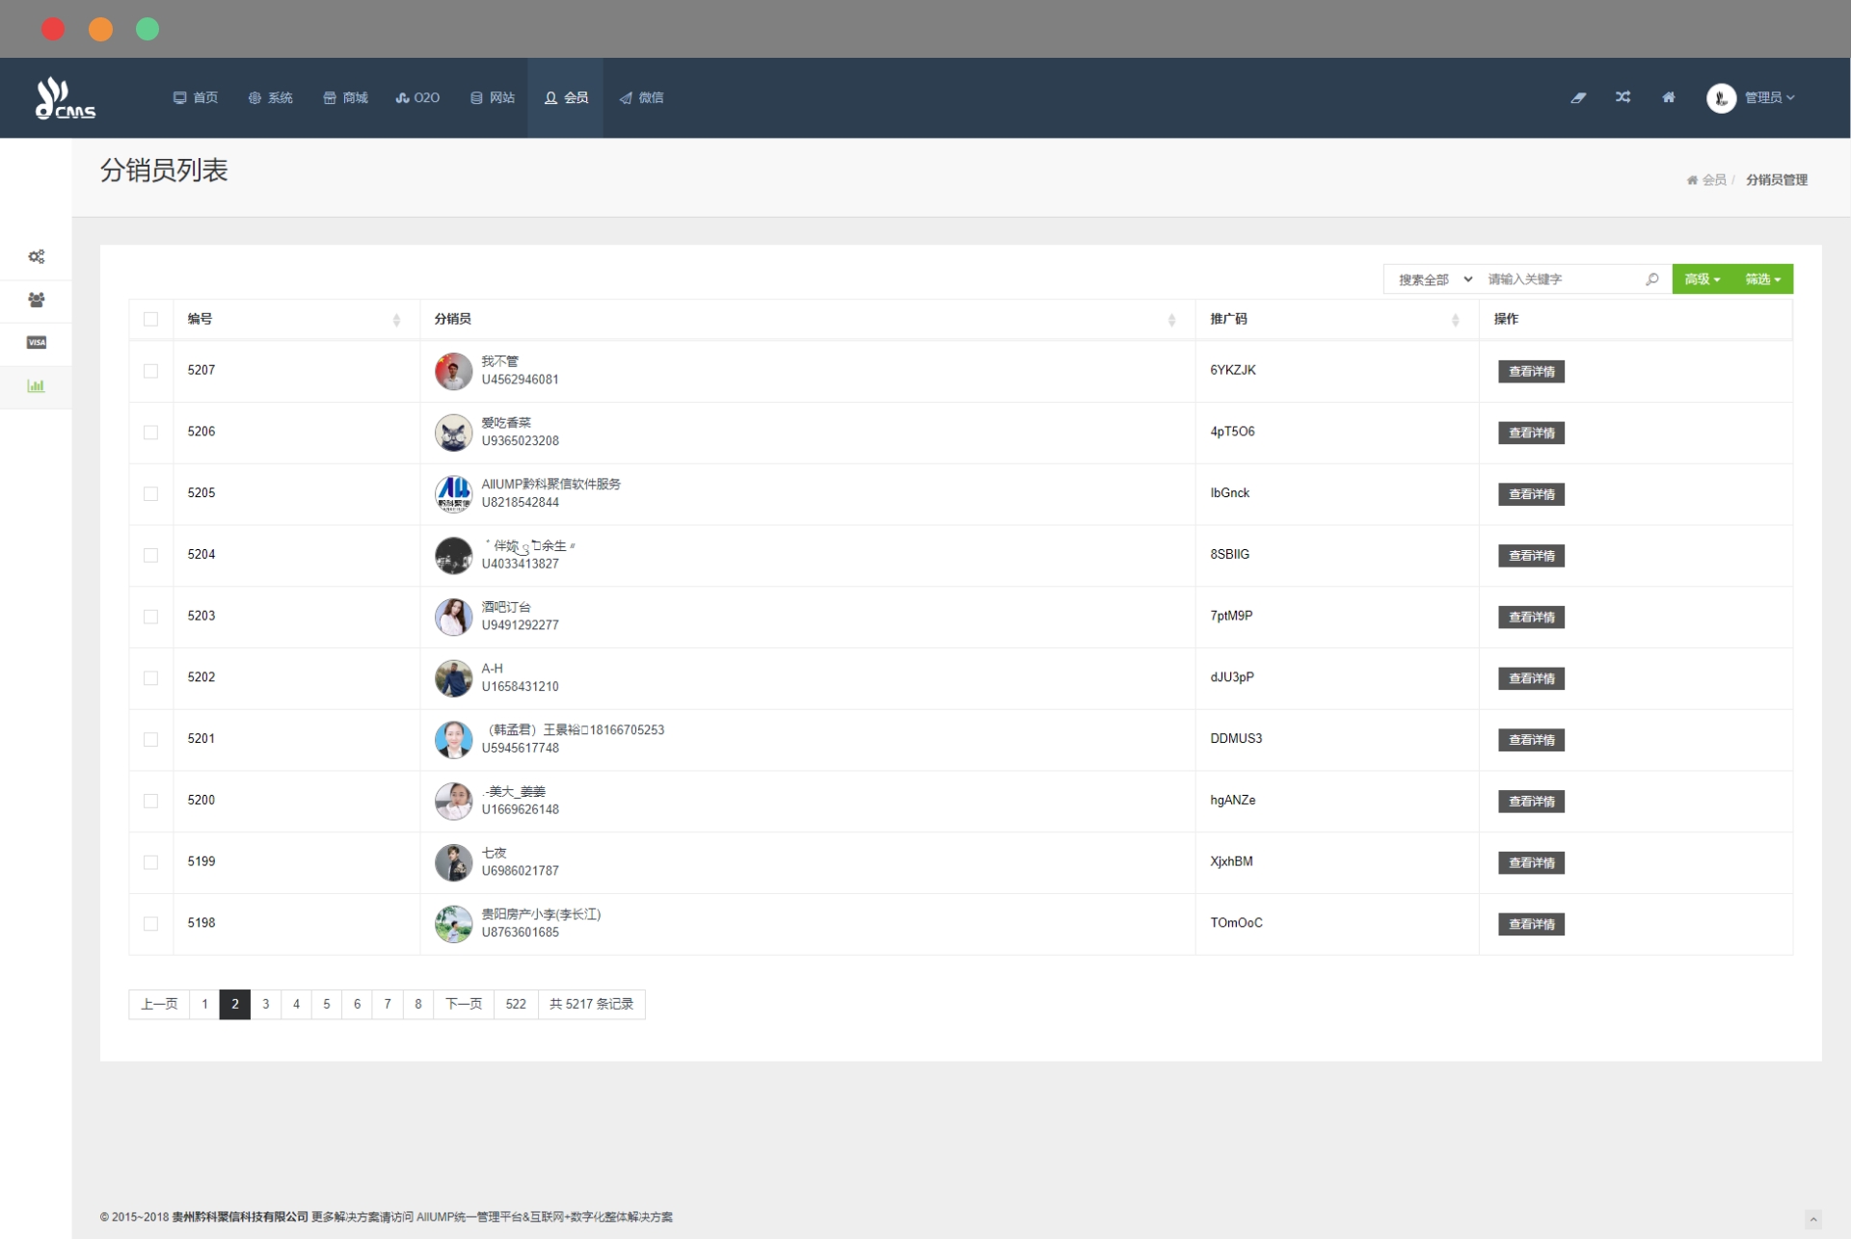Open the 商城 navigation menu
The width and height of the screenshot is (1851, 1239).
345,98
